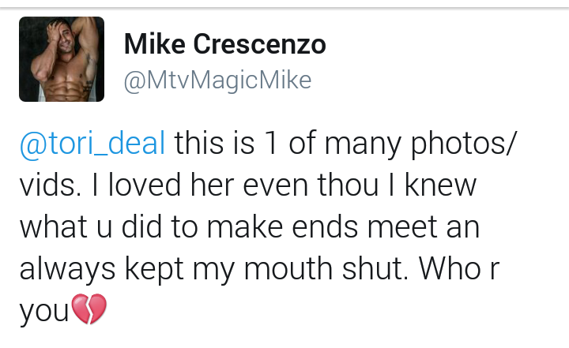Click the broken heart emoji
Screen dimensions: 569x348
coord(89,309)
